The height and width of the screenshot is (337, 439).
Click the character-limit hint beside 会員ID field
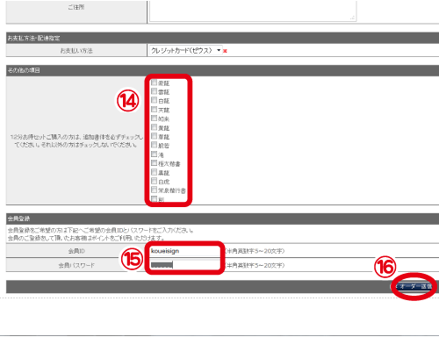tap(255, 251)
